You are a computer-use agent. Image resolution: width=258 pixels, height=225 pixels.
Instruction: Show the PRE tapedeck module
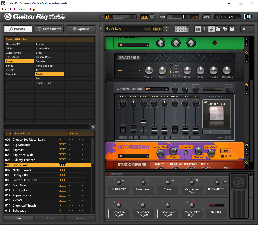pos(198,29)
